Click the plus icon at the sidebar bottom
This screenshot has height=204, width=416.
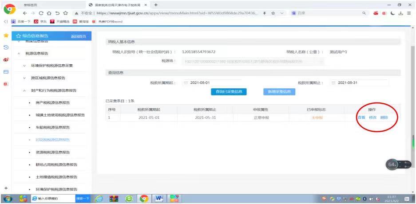[6, 188]
